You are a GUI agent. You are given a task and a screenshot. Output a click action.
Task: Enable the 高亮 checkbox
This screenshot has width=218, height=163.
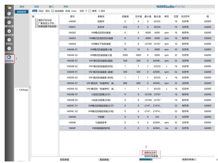[90, 11]
